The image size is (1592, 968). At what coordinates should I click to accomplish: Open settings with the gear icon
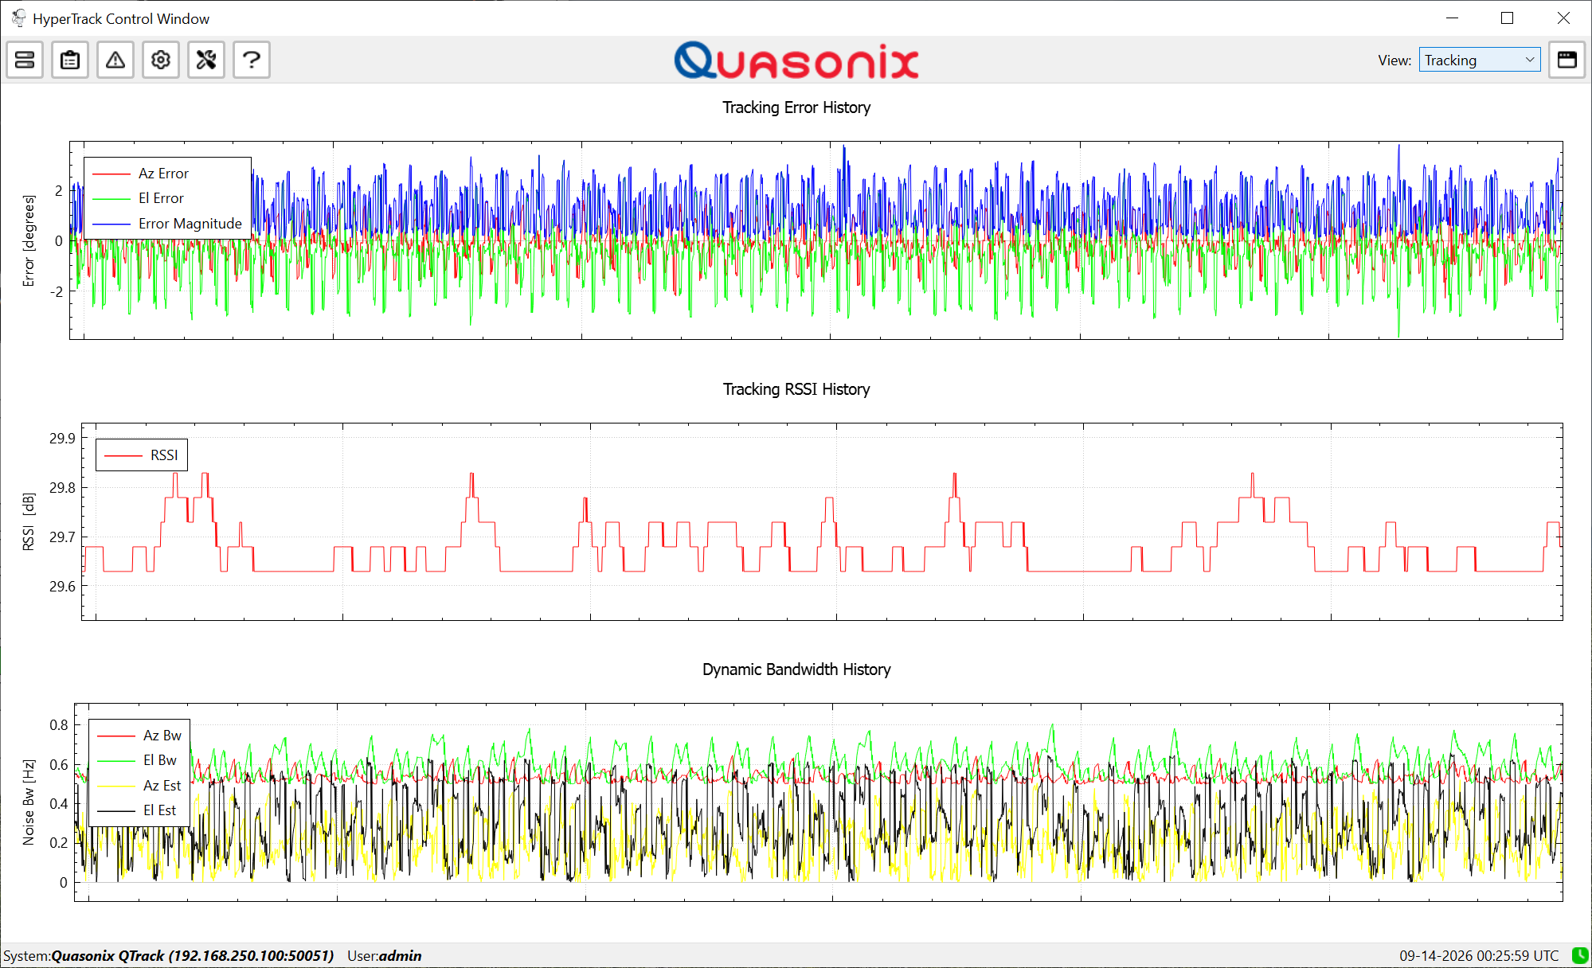tap(161, 60)
